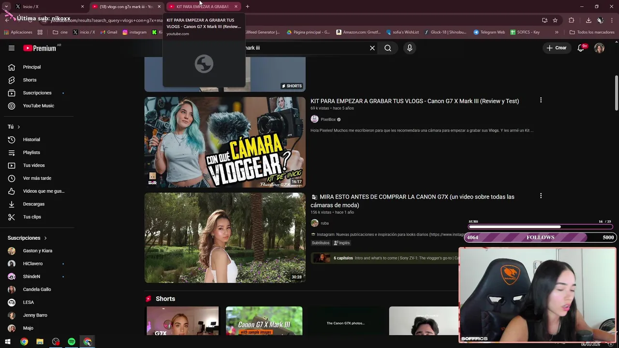Start voice search with the microphone
This screenshot has height=348, width=619.
coord(410,48)
